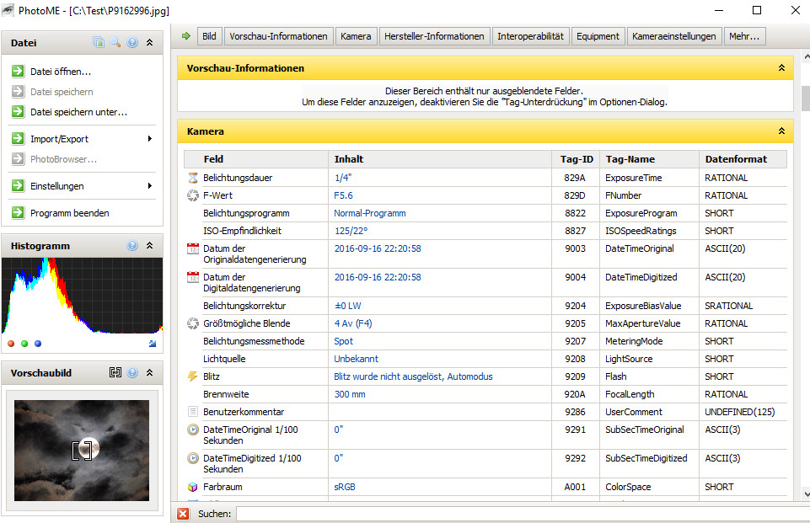Image resolution: width=810 pixels, height=523 pixels.
Task: Click the red X icon beside Suchen
Action: point(183,514)
